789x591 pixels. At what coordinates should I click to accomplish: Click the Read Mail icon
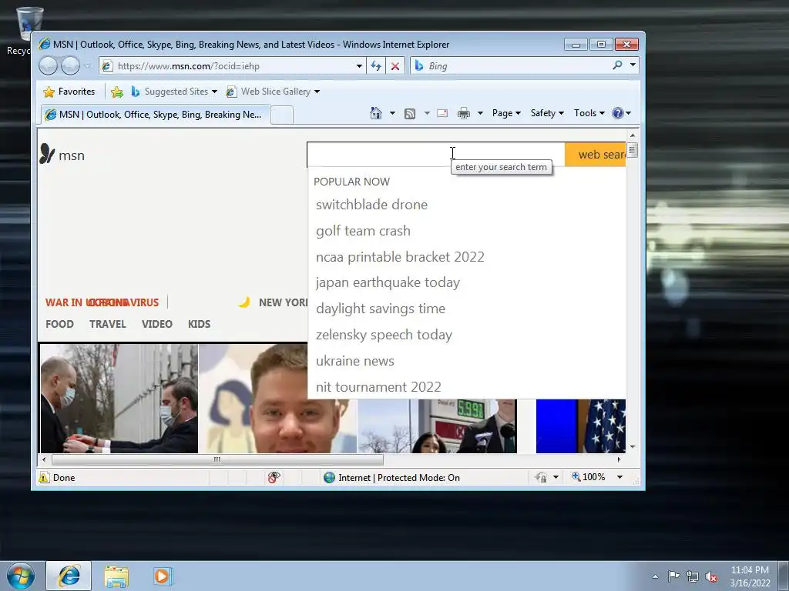(442, 114)
